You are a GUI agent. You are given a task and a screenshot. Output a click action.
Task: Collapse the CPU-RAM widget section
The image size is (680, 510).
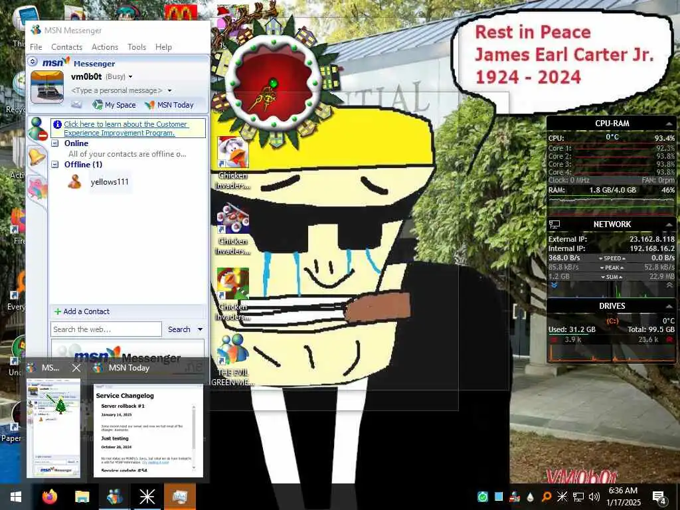point(669,124)
